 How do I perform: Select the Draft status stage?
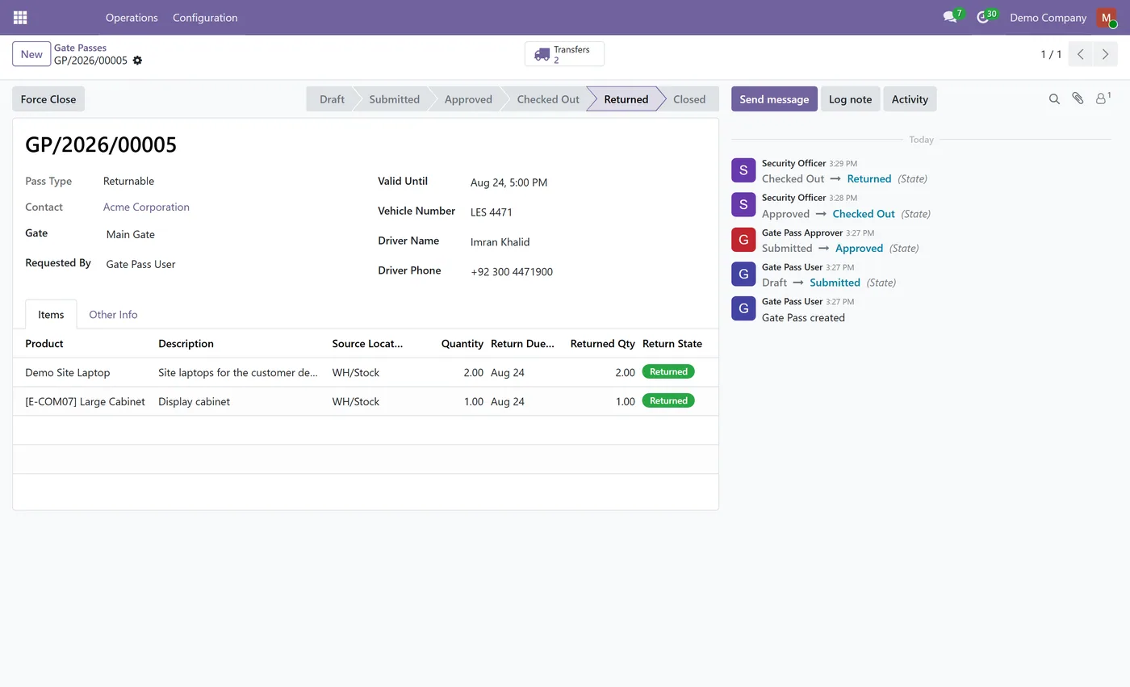tap(332, 99)
